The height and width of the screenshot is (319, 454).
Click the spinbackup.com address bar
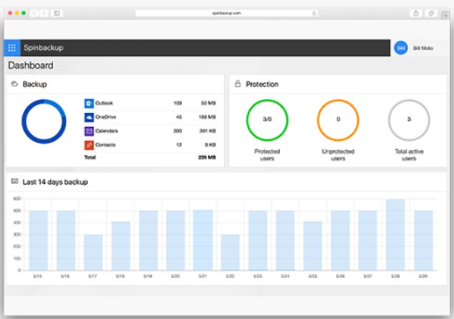coord(227,13)
